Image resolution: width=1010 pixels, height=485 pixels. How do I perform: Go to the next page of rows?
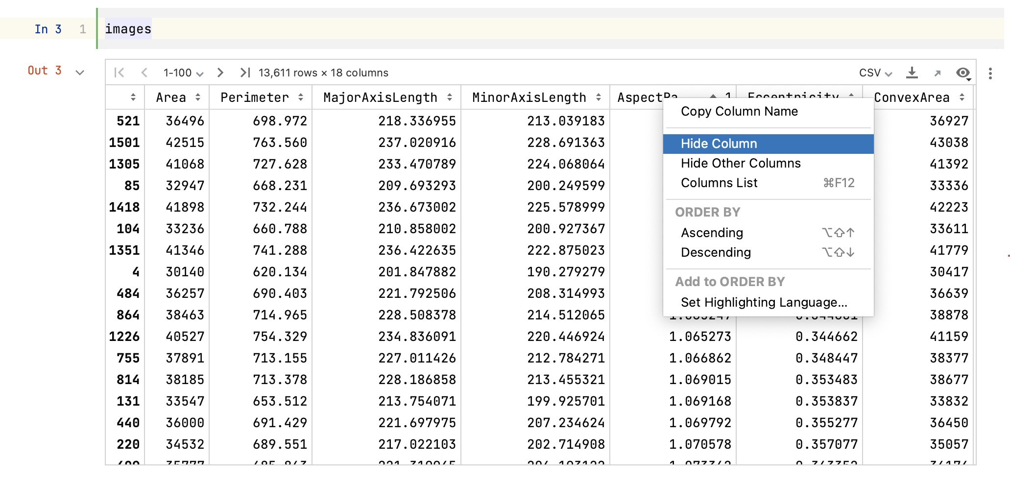click(x=220, y=73)
